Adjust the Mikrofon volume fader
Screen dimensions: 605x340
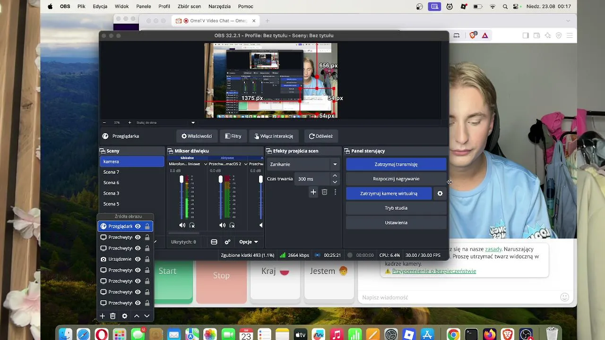click(181, 179)
